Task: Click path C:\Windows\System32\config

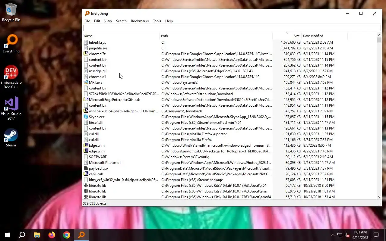Action: (185, 157)
